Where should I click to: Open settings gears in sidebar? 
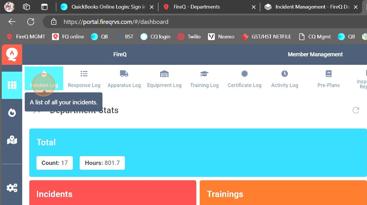pos(12,188)
